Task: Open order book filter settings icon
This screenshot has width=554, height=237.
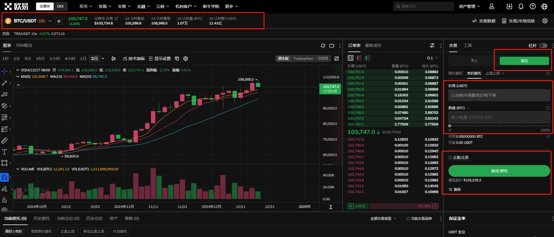Action: click(x=432, y=45)
